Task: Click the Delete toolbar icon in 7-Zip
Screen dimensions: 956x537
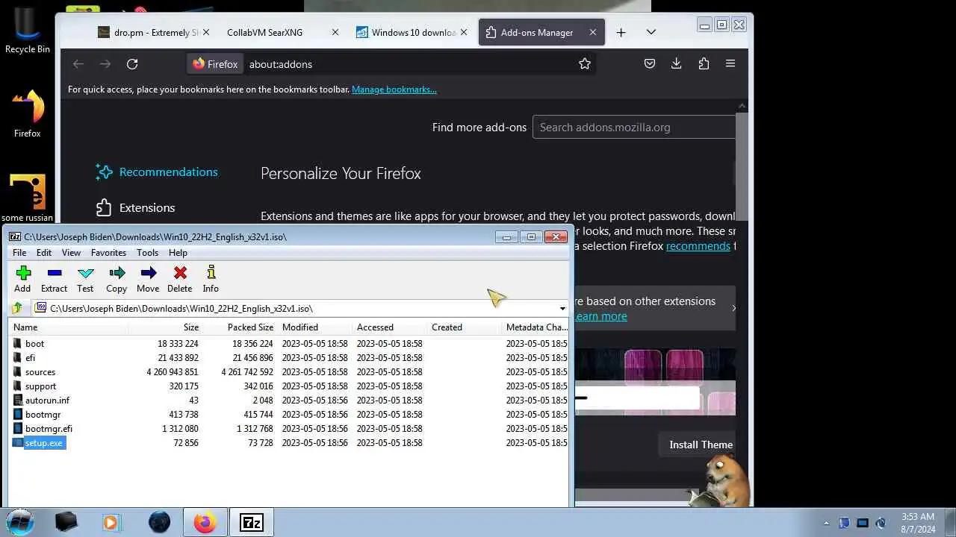Action: [179, 280]
